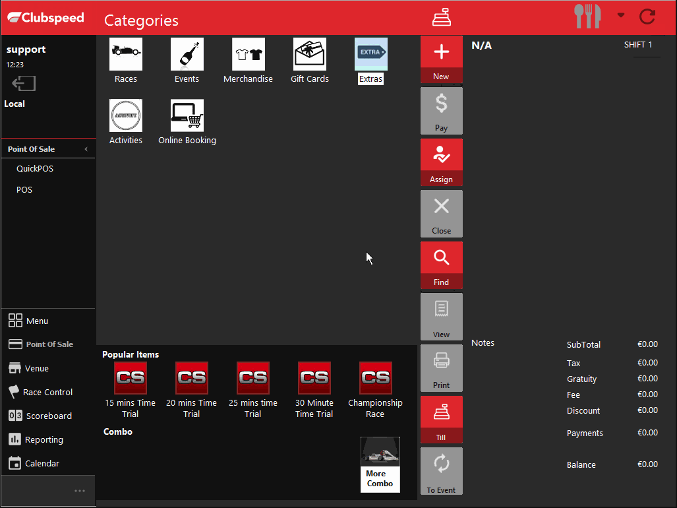Click the Print button
The height and width of the screenshot is (508, 677).
[441, 368]
